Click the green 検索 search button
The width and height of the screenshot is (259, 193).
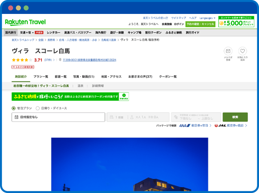pyautogui.click(x=235, y=117)
